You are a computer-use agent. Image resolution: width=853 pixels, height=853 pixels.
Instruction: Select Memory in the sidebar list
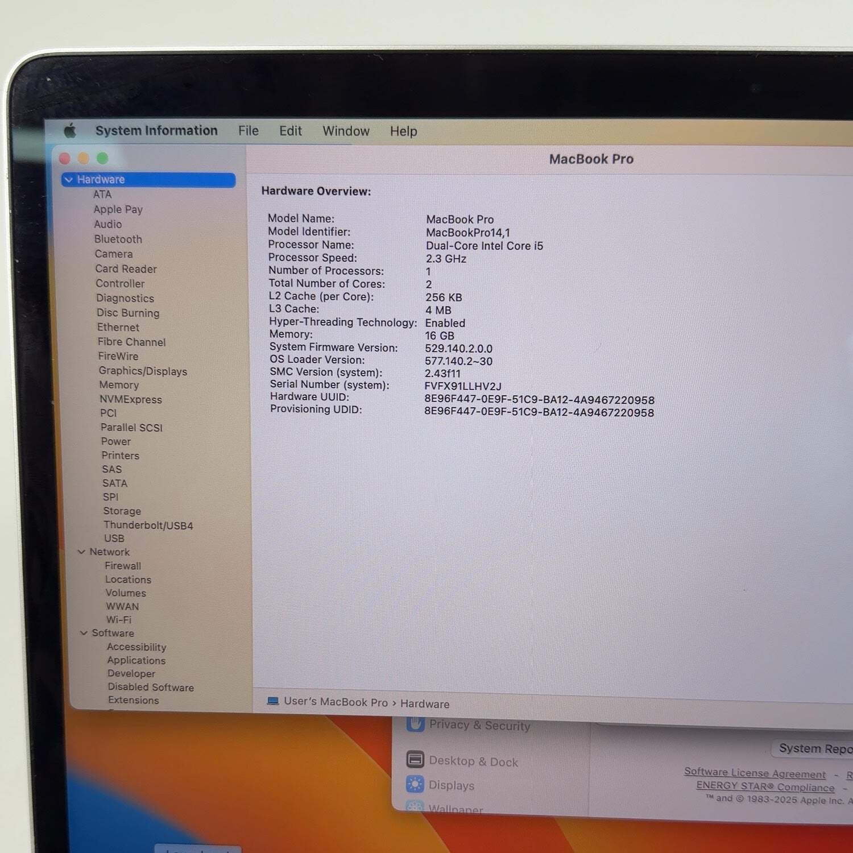(119, 385)
